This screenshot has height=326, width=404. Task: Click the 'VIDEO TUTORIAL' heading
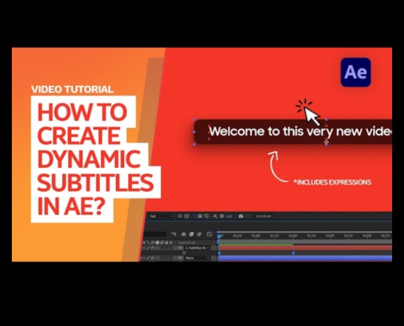(72, 89)
